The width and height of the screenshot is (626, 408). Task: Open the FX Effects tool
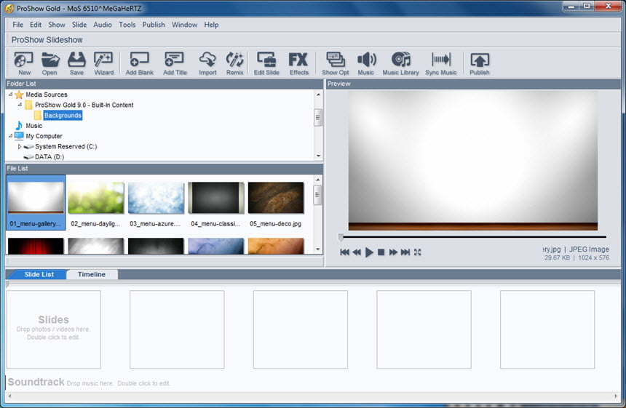299,63
